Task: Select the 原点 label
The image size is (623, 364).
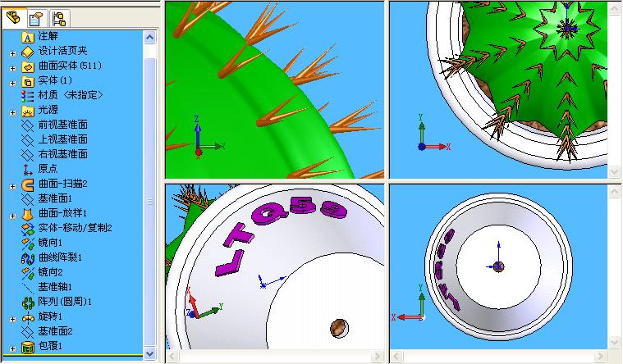Action: pyautogui.click(x=48, y=169)
